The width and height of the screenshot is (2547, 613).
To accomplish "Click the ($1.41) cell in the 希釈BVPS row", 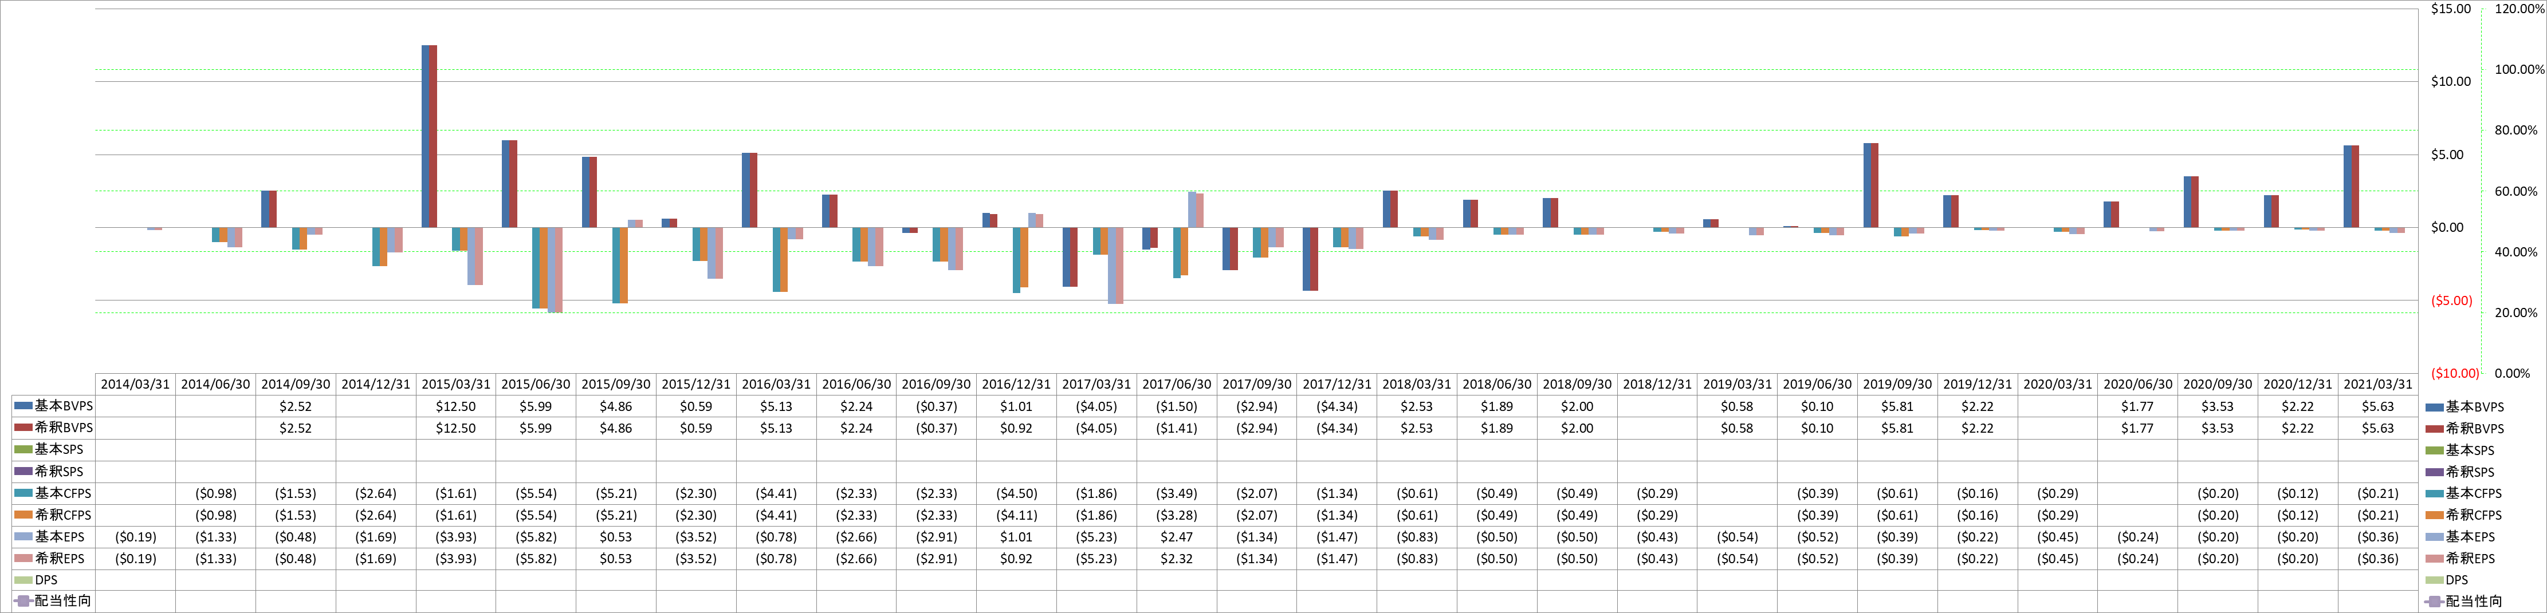I will (x=1177, y=428).
